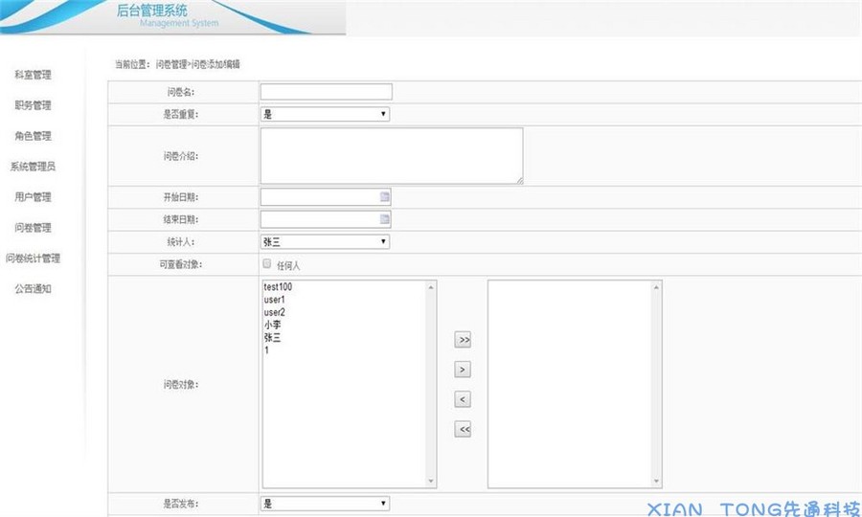This screenshot has height=517, width=862.
Task: Open 用户管理 in the sidebar
Action: click(33, 196)
